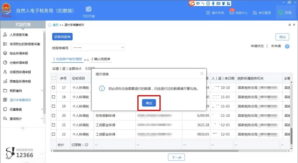The height and width of the screenshot is (163, 298).
Task: Click the green 在线 online status indicator
Action: [x=285, y=12]
